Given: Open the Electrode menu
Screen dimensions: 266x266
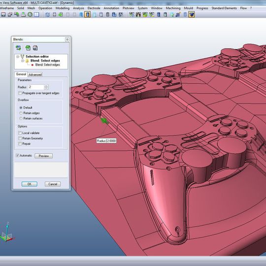Looking at the screenshot, I should tap(94, 8).
